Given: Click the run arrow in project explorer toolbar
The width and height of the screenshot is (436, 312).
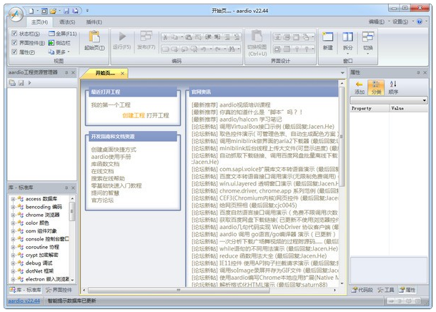Looking at the screenshot, I should point(29,83).
